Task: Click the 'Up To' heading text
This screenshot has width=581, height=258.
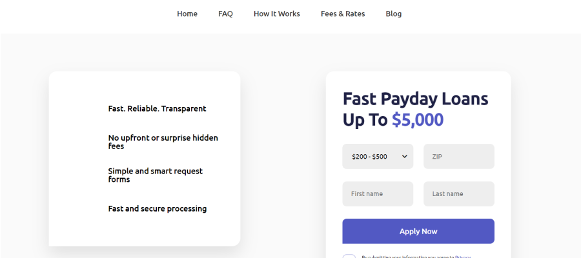Action: click(x=365, y=120)
